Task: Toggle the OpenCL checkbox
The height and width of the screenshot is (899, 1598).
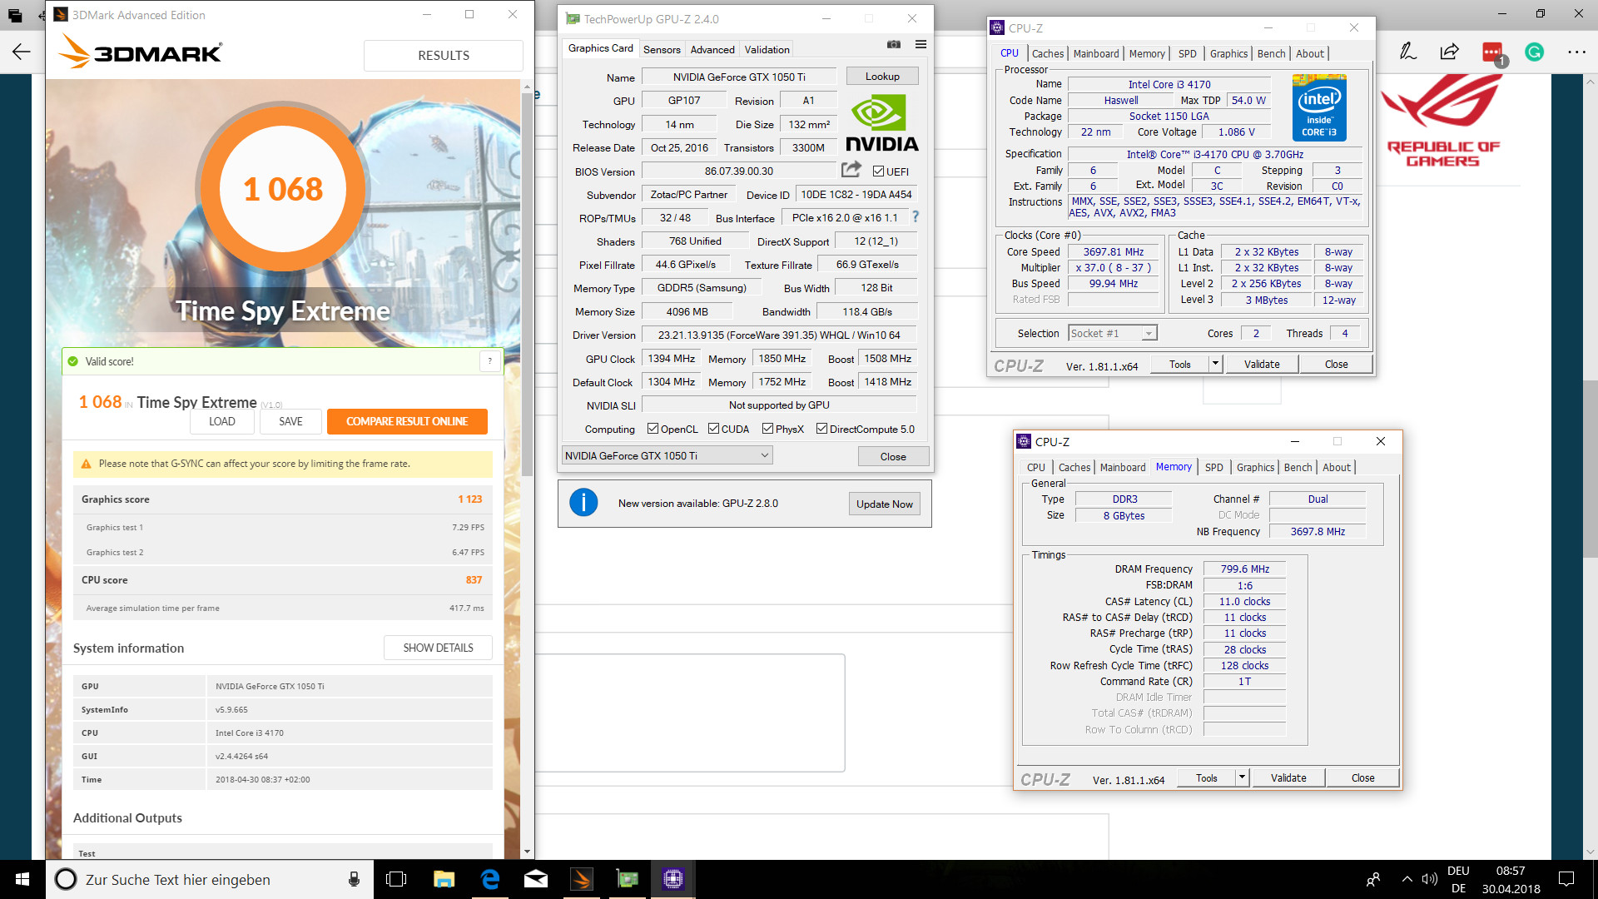Action: point(653,429)
